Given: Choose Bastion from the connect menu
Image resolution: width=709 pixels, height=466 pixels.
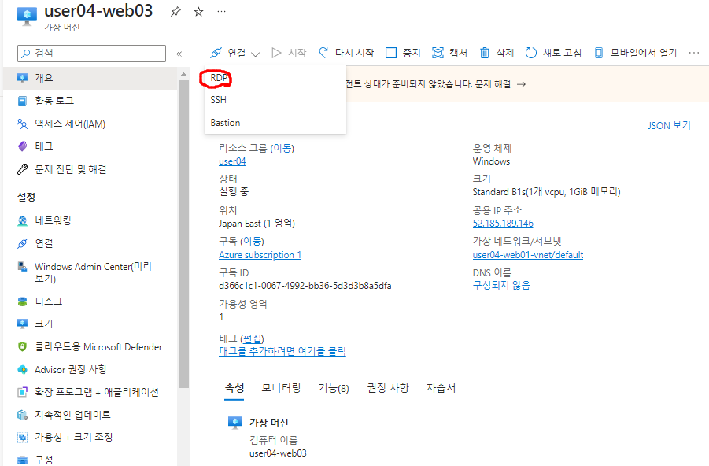Looking at the screenshot, I should point(225,123).
